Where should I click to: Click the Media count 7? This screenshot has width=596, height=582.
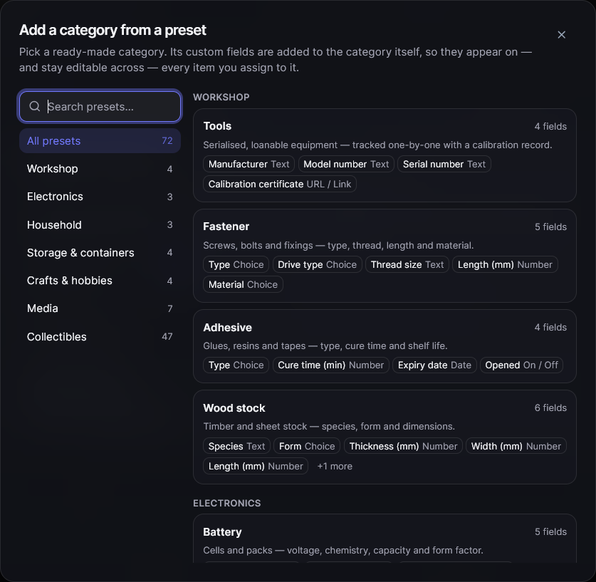click(x=170, y=308)
